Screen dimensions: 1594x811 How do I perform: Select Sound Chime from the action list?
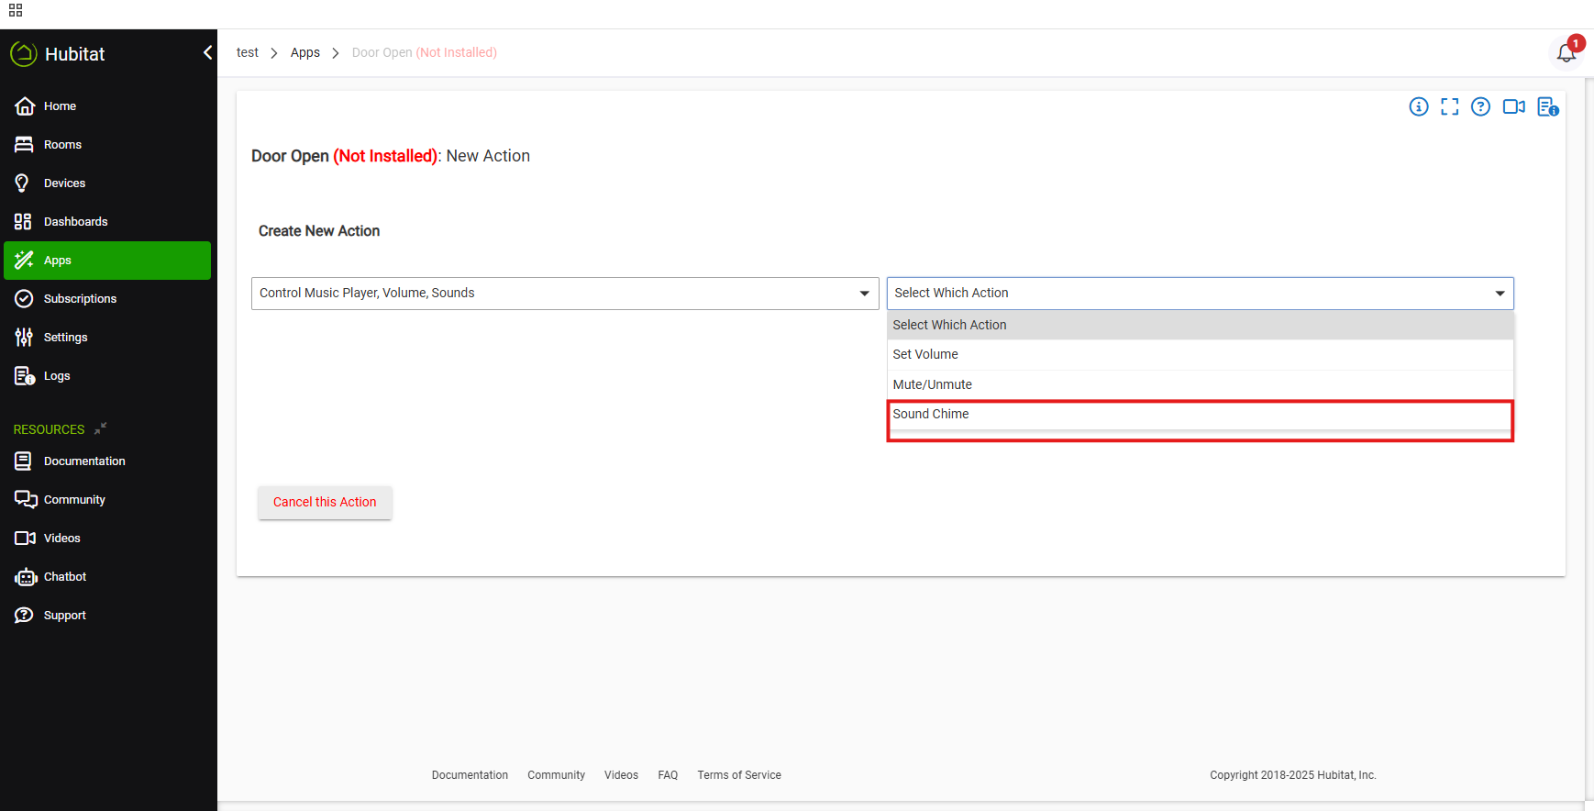pyautogui.click(x=931, y=415)
